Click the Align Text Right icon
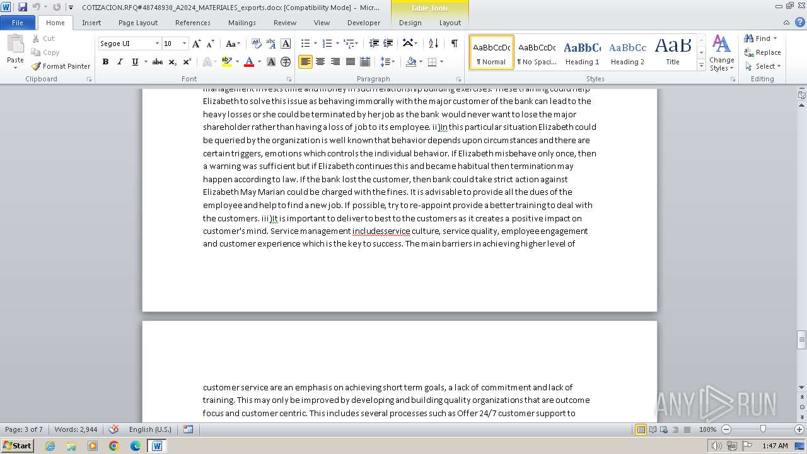Viewport: 807px width, 454px height. 335,62
